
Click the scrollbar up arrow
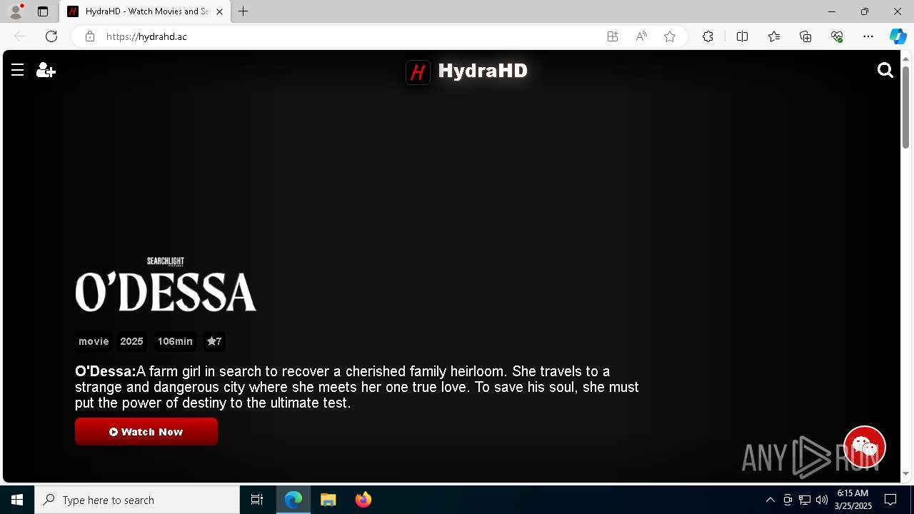tap(905, 59)
